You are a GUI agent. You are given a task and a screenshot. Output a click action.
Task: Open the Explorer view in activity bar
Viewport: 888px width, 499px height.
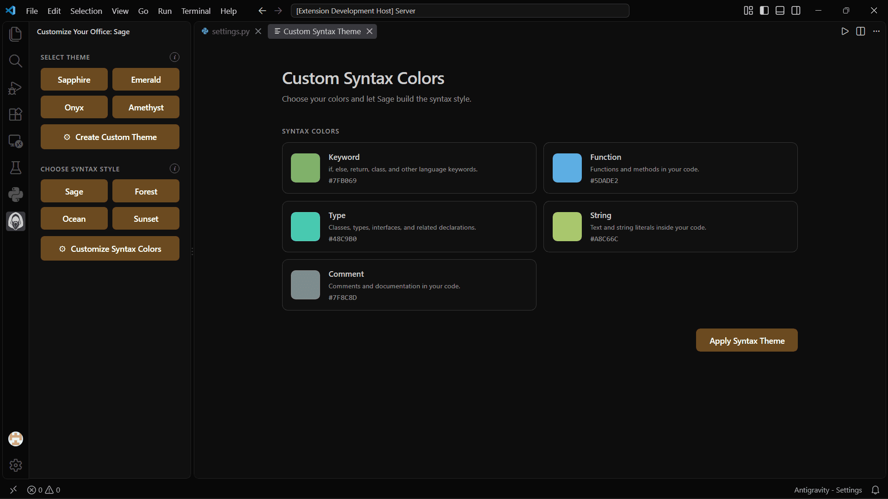click(16, 34)
